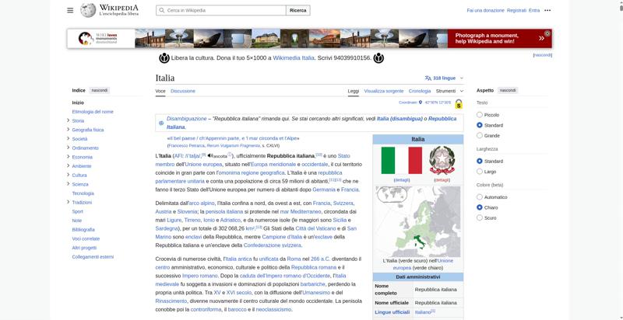Jump to Collegamenti esterni index entry
Viewport: 623px width, 320px height.
(93, 257)
